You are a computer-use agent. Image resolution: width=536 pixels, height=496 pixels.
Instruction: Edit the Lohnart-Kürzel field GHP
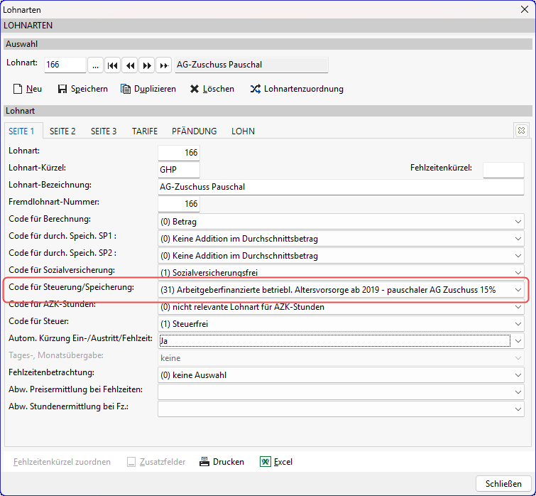pos(179,170)
